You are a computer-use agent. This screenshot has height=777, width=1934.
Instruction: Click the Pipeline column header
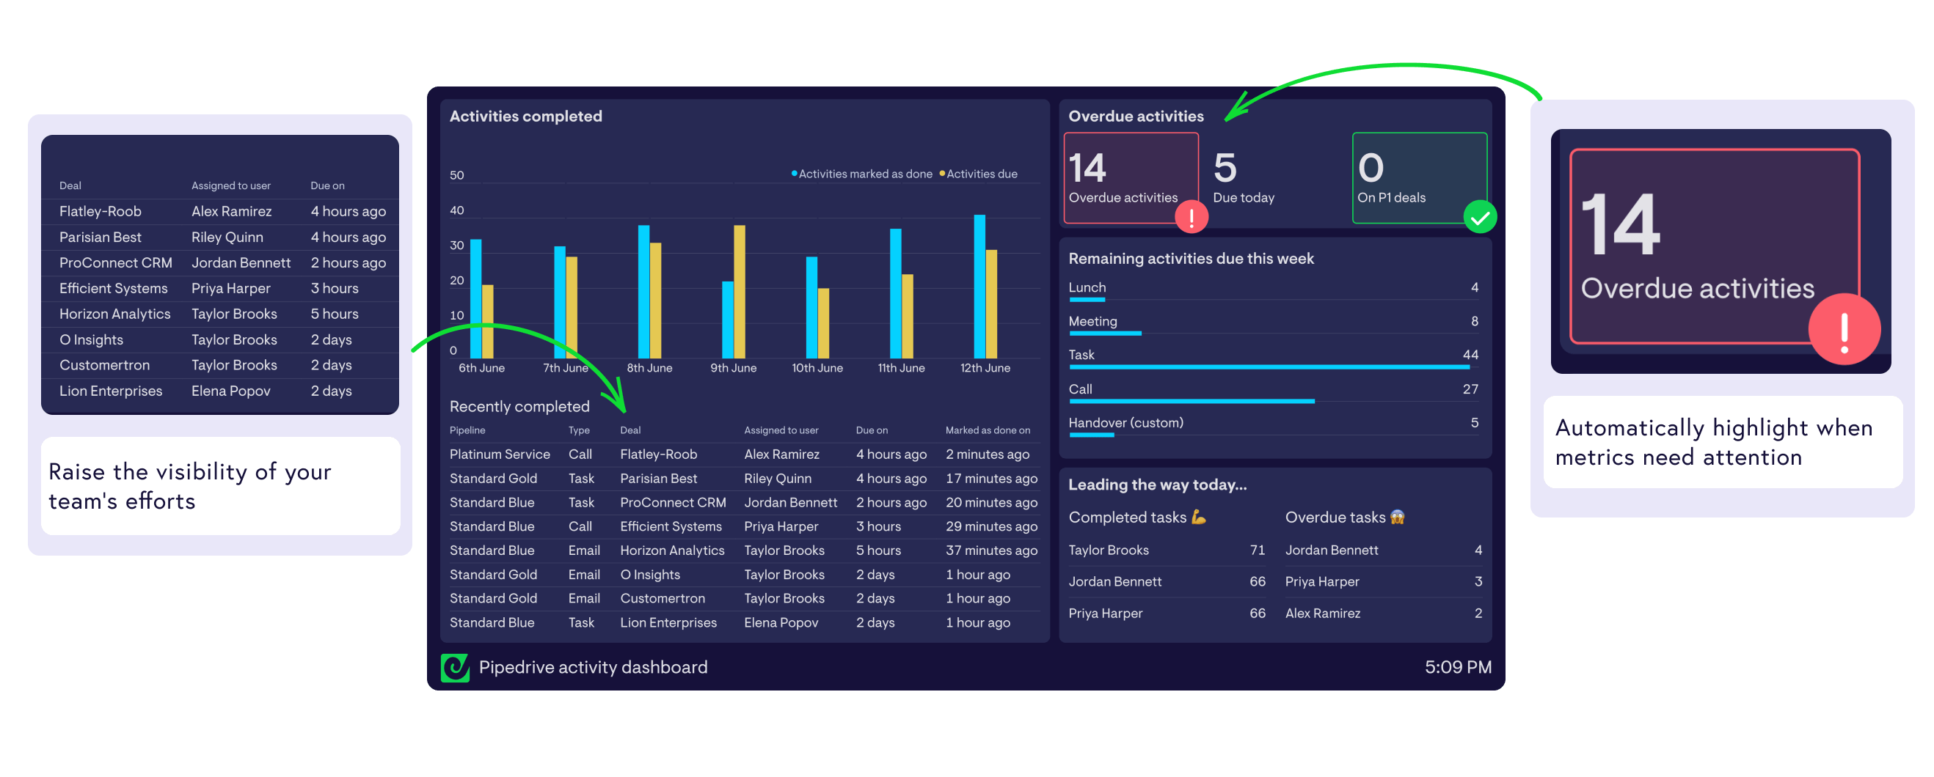click(467, 431)
